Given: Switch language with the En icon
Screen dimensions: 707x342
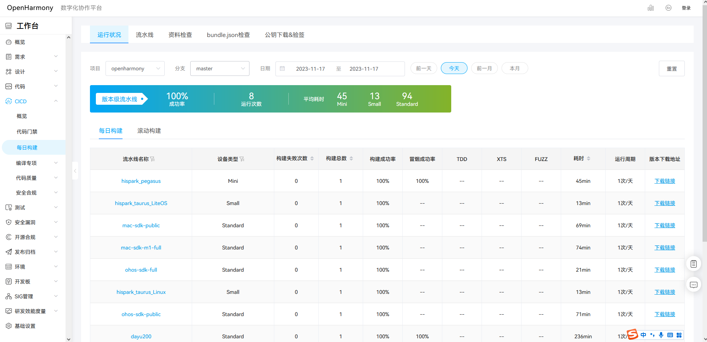Looking at the screenshot, I should click(x=669, y=8).
